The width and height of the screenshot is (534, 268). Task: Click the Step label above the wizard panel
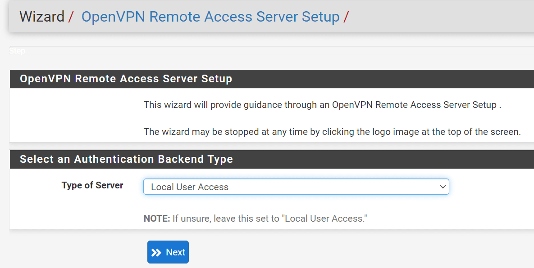tap(17, 51)
